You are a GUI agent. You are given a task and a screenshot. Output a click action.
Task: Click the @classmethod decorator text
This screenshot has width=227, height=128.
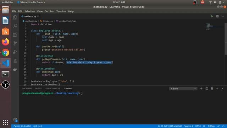[x=45, y=56]
